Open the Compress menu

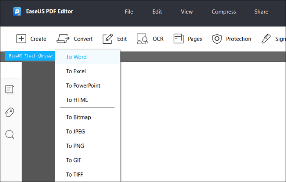[x=223, y=12]
